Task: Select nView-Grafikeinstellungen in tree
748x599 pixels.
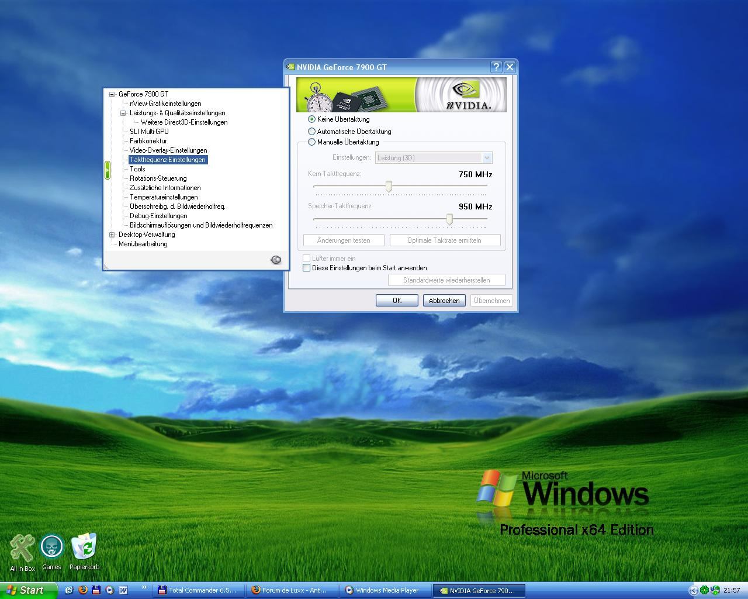Action: tap(165, 104)
